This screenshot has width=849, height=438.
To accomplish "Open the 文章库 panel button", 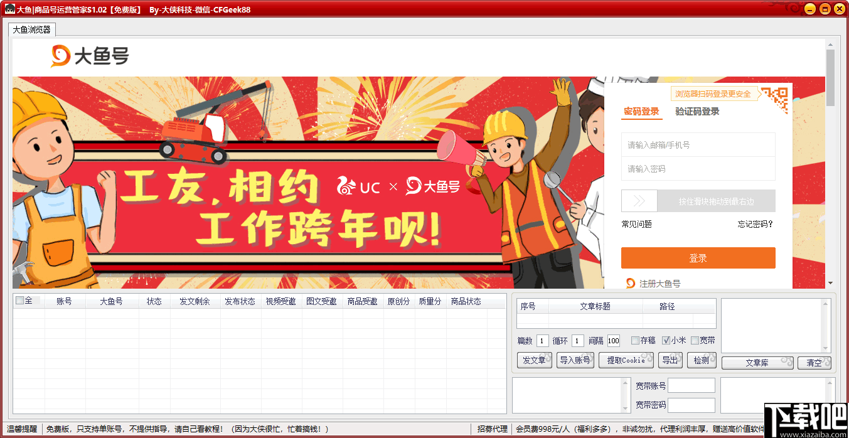I will point(757,363).
